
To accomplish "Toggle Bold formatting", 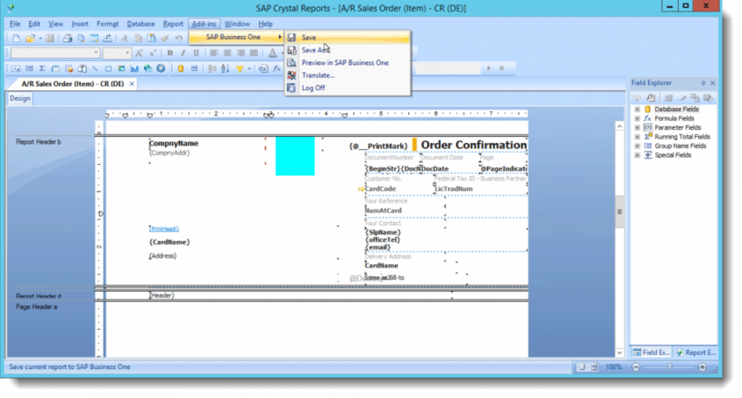I will [x=169, y=53].
